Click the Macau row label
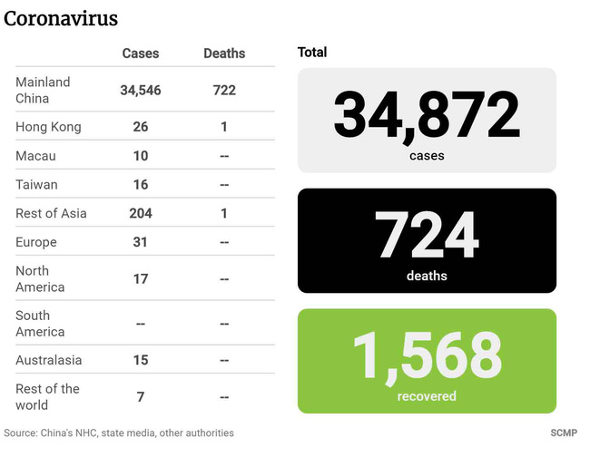Viewport: 590px width, 457px height. 35,156
